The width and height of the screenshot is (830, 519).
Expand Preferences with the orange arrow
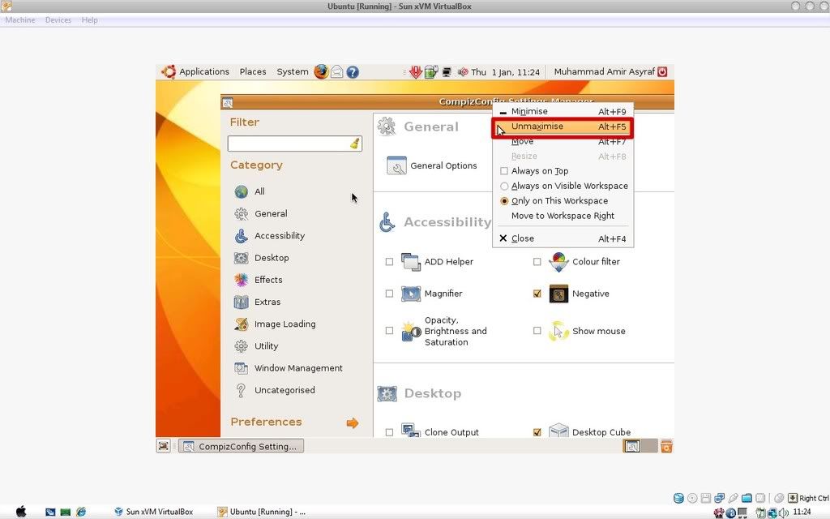(352, 422)
